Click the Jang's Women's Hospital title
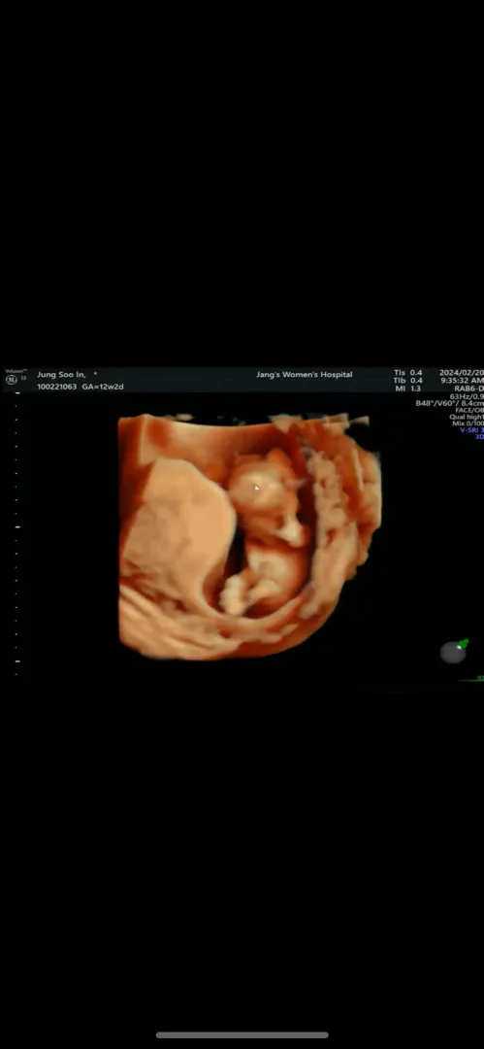This screenshot has height=1049, width=484. tap(305, 375)
